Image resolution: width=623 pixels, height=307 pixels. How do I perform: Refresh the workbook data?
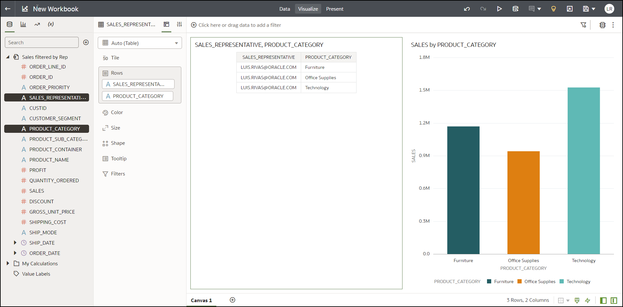pos(515,9)
